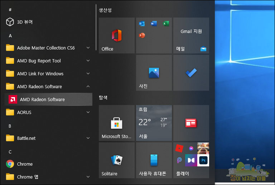Open Word icon in Office apps tile

tap(154, 24)
